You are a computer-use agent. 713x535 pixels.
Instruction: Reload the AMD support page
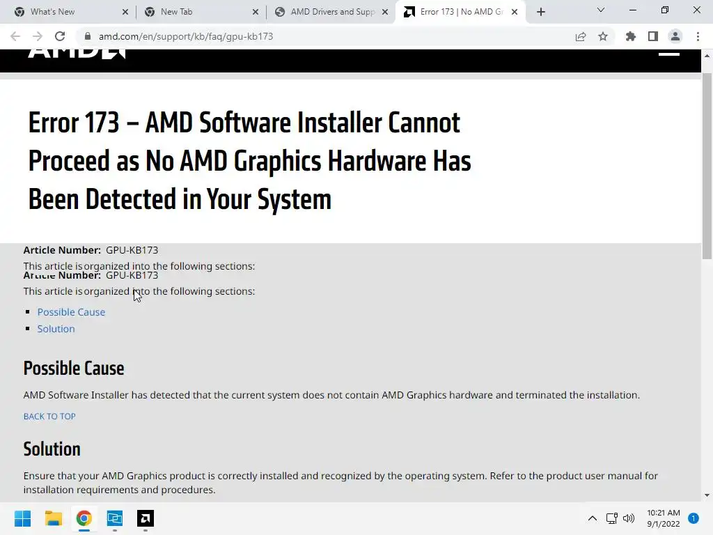(x=60, y=36)
